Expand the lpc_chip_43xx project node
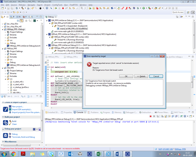The width and height of the screenshot is (196, 157). (x=2, y=24)
